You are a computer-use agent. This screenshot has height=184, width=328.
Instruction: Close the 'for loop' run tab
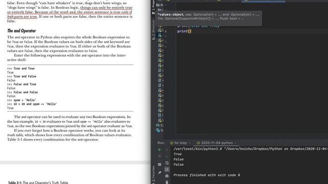190,143
